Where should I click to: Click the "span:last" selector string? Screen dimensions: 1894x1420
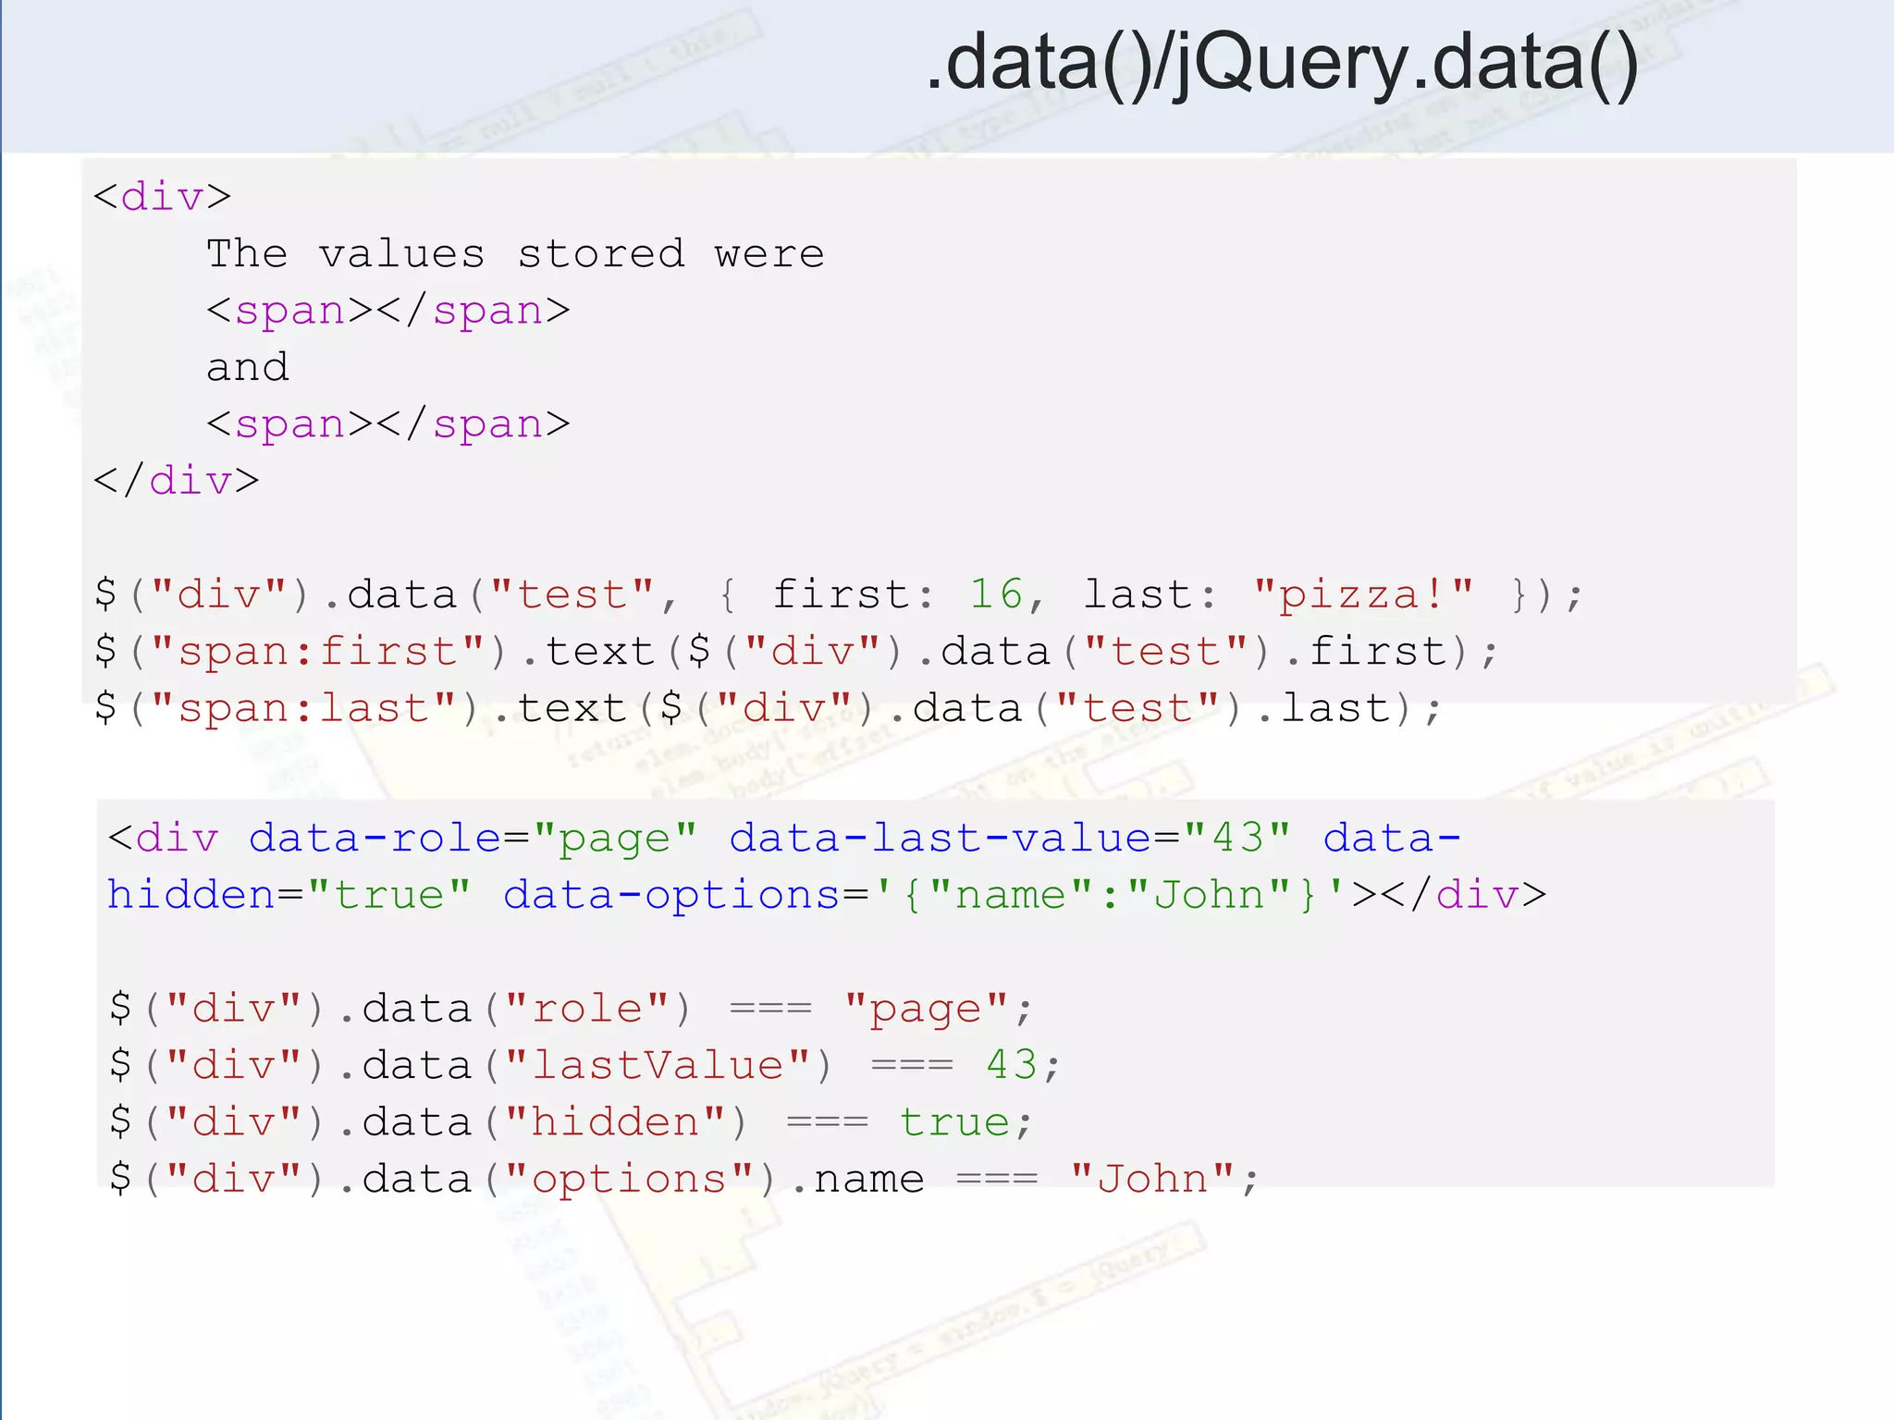click(x=303, y=708)
